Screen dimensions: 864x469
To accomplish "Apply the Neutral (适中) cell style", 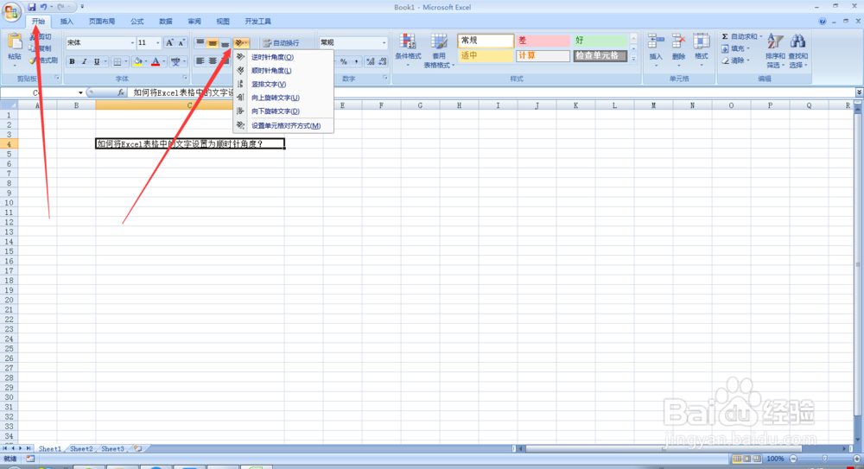I will pos(486,55).
